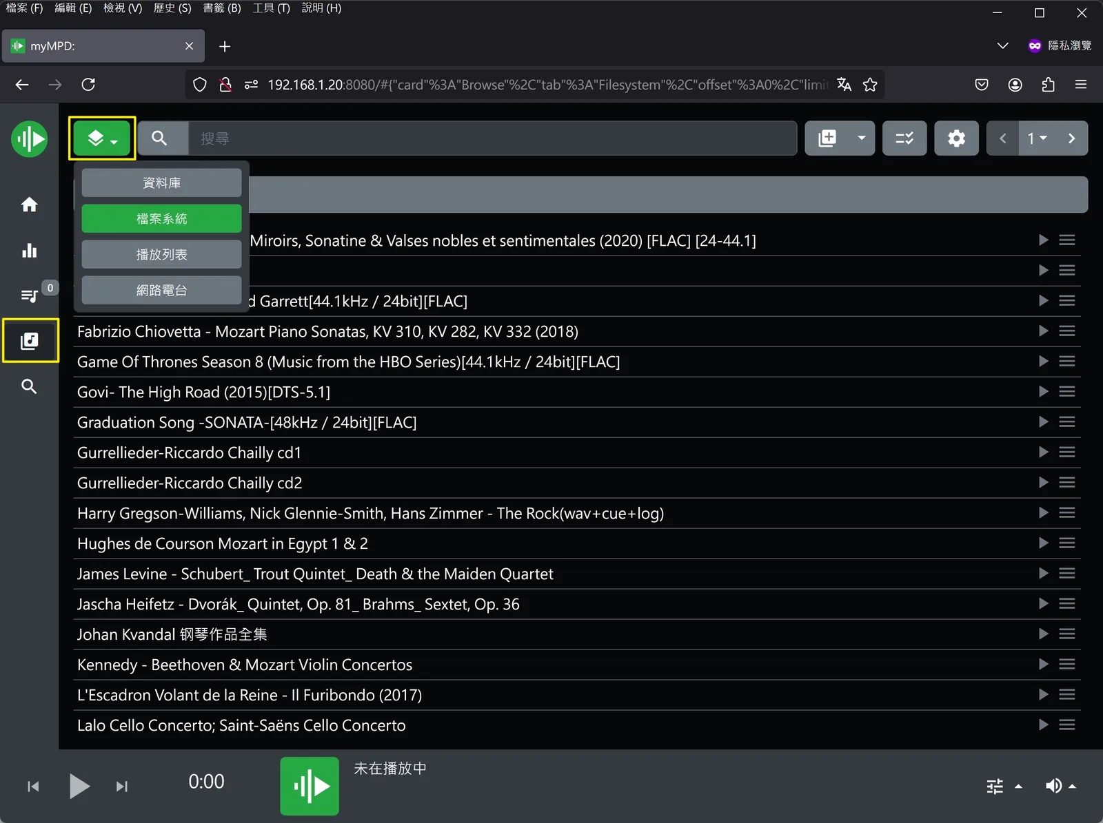Open the 書籤 (B) browser menu
The image size is (1103, 823).
[222, 8]
